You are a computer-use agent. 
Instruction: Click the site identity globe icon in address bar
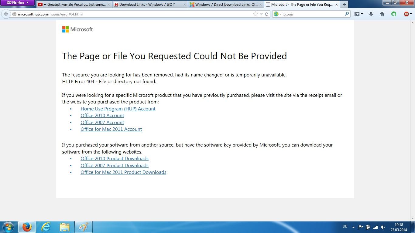pos(14,14)
